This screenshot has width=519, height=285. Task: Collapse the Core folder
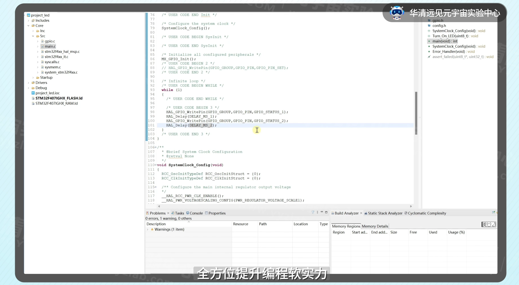click(x=28, y=26)
